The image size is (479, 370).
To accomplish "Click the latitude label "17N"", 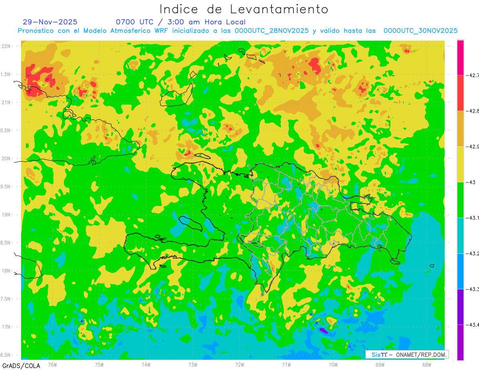I will [6, 327].
